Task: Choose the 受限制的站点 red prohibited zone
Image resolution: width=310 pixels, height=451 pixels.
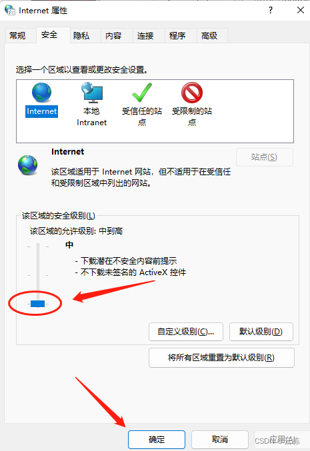Action: click(x=192, y=93)
